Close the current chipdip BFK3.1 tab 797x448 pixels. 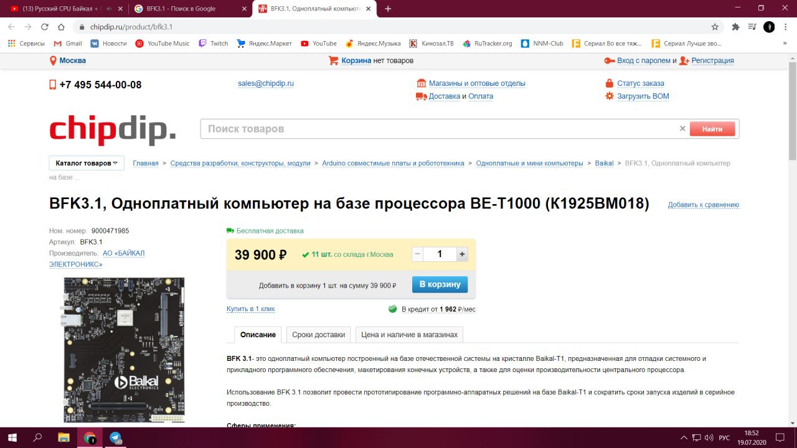pos(369,9)
